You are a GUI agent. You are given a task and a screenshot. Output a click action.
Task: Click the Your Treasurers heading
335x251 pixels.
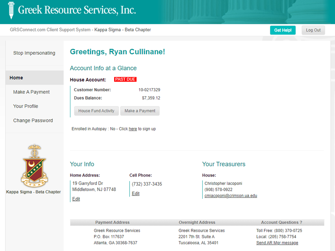coord(224,164)
